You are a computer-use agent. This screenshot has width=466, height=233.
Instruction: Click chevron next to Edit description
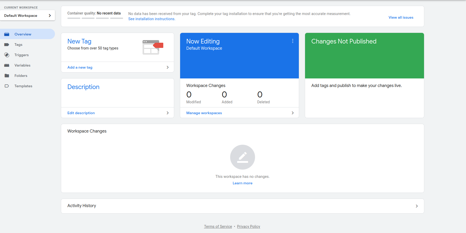[168, 113]
